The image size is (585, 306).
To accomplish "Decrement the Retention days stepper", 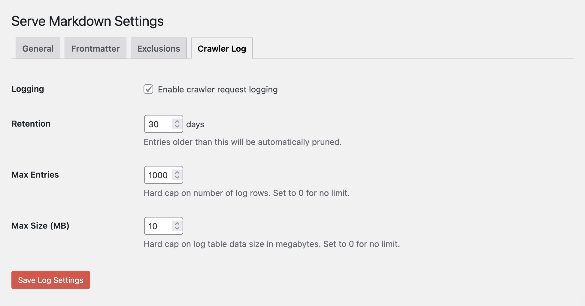I will click(177, 127).
